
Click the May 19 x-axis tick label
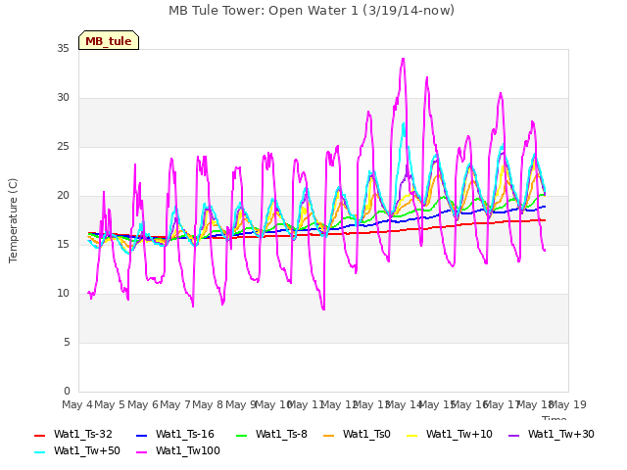568,404
